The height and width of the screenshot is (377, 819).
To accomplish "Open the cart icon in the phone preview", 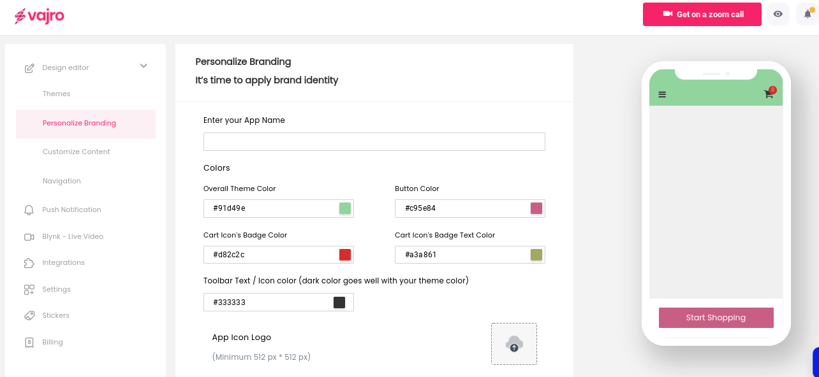I will tap(768, 94).
